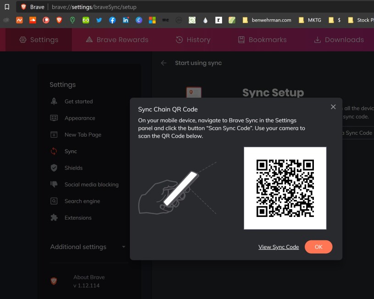The width and height of the screenshot is (374, 299).
Task: Click the Sync Chain QR Code title
Action: click(x=168, y=109)
